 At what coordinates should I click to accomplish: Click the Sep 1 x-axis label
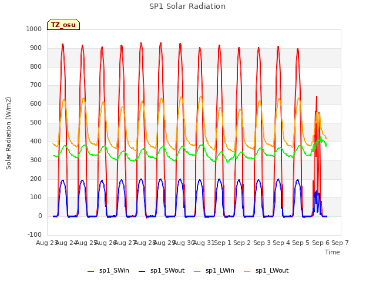223,243
